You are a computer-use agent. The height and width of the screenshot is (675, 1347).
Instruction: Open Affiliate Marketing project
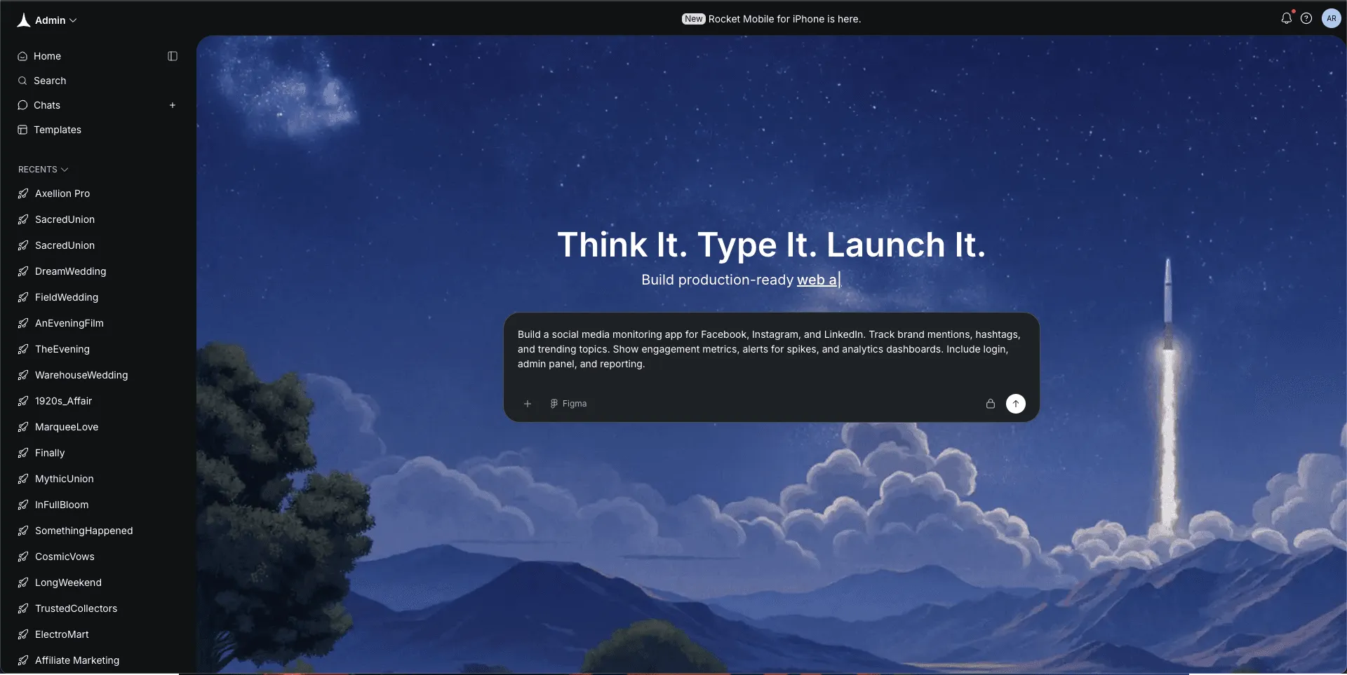pos(77,660)
